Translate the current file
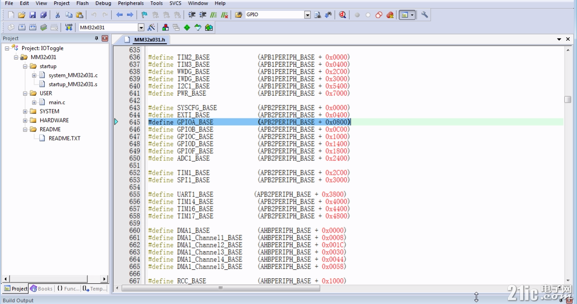577x304 pixels. coord(11,28)
